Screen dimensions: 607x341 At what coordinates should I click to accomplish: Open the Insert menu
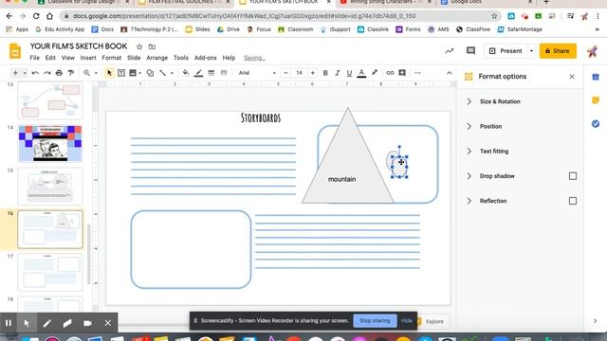click(88, 58)
